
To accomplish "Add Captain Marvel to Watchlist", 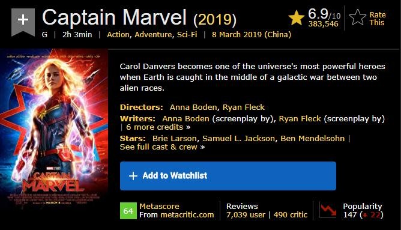I will pyautogui.click(x=228, y=176).
